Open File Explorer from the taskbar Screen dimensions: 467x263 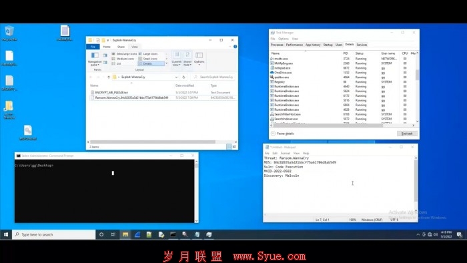tap(125, 235)
